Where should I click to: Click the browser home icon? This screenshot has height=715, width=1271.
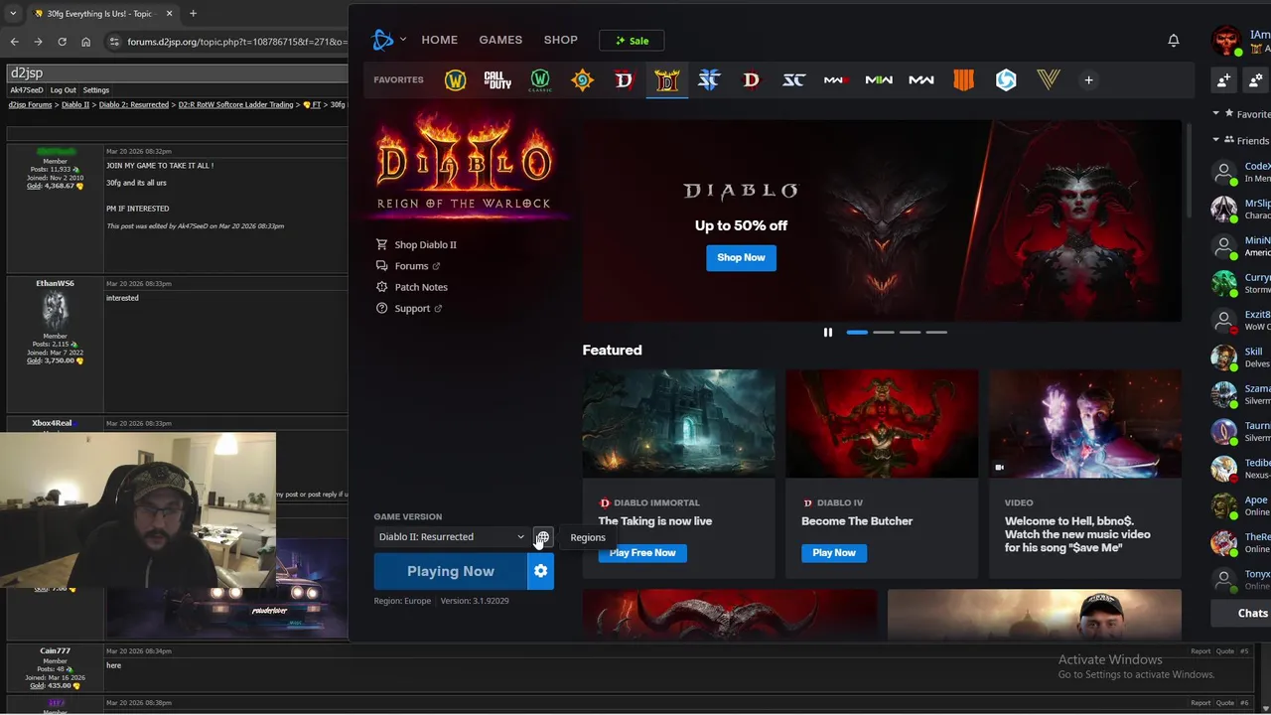(85, 42)
